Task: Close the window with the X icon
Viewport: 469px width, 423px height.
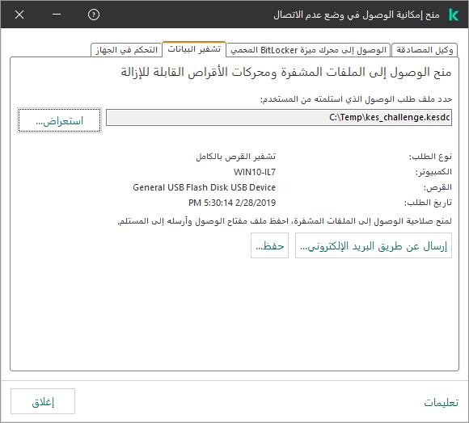Action: pyautogui.click(x=19, y=15)
